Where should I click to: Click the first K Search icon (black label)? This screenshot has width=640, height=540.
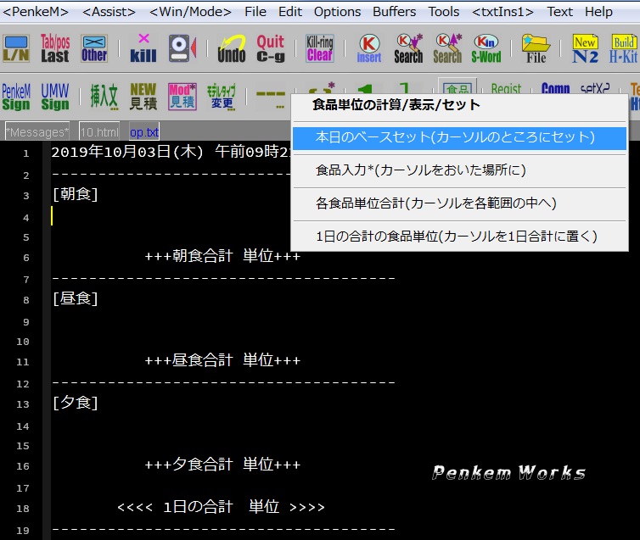point(408,48)
